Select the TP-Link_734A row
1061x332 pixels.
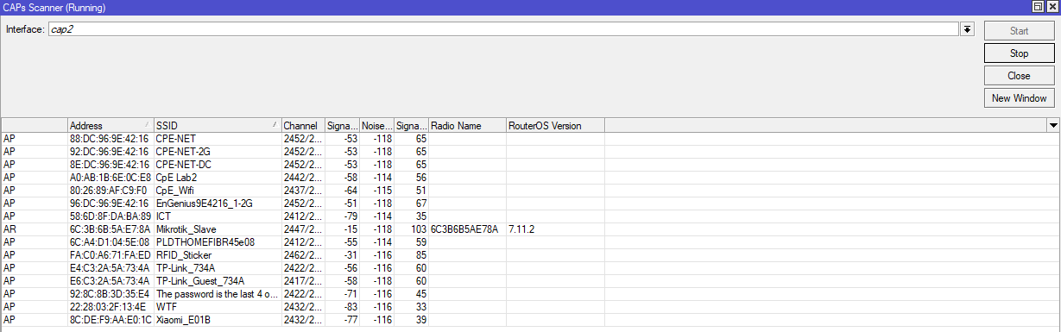530,267
